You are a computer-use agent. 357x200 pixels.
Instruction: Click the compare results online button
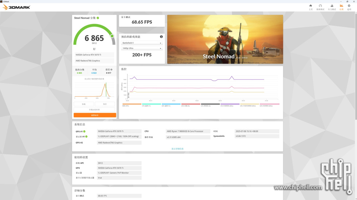pyautogui.click(x=94, y=110)
